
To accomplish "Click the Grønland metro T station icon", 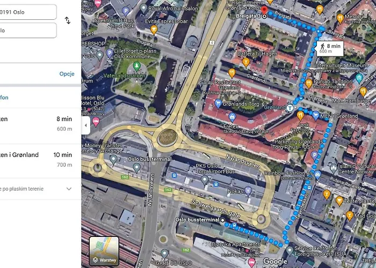I will [x=290, y=108].
